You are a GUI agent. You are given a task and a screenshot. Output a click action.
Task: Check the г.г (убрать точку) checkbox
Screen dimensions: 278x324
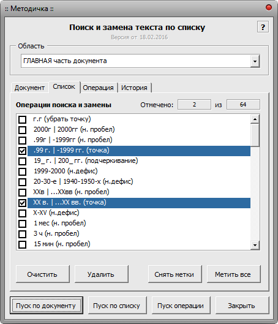pos(22,119)
